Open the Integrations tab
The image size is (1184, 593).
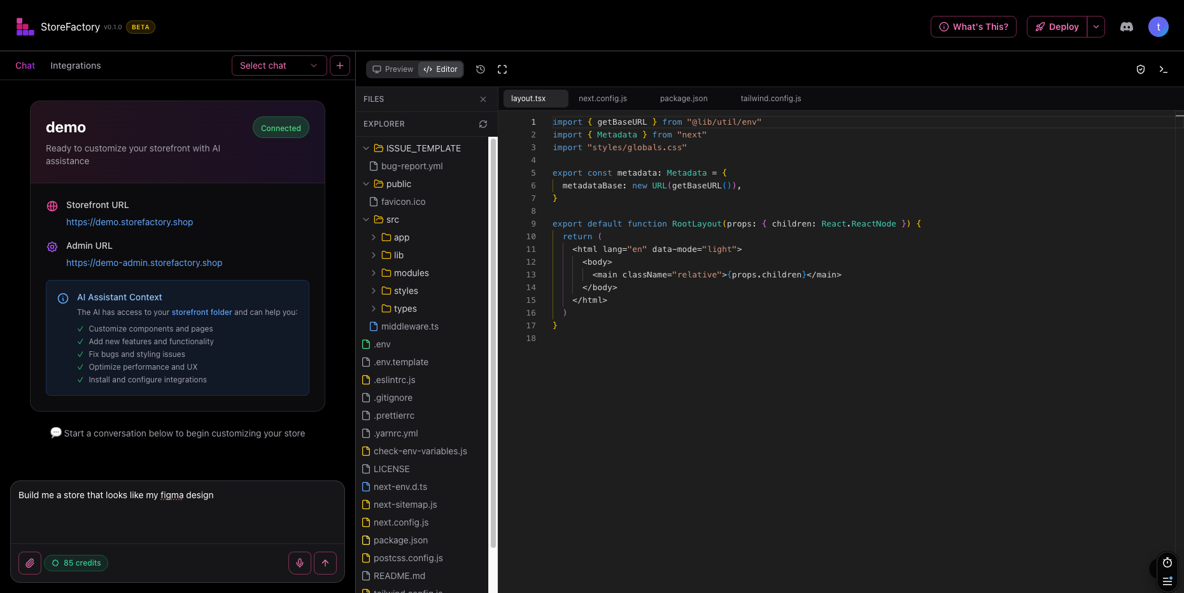(75, 66)
